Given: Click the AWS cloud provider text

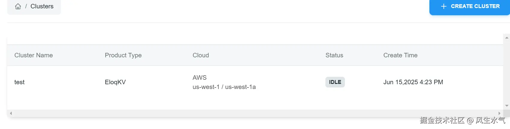Looking at the screenshot, I should tap(200, 78).
